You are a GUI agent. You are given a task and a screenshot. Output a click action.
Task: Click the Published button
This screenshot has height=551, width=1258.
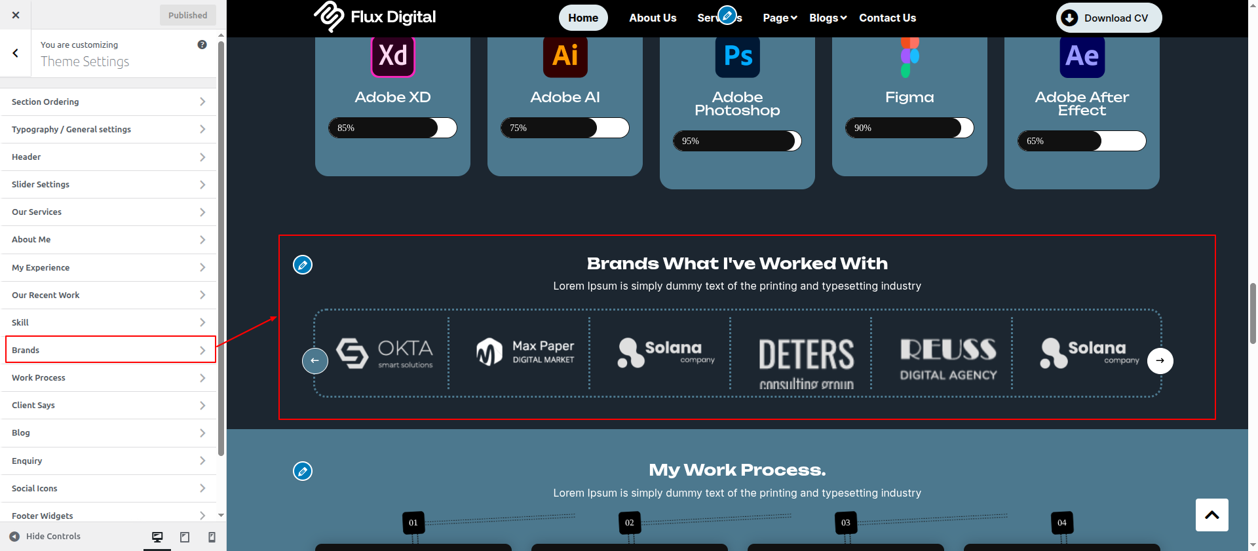tap(188, 15)
